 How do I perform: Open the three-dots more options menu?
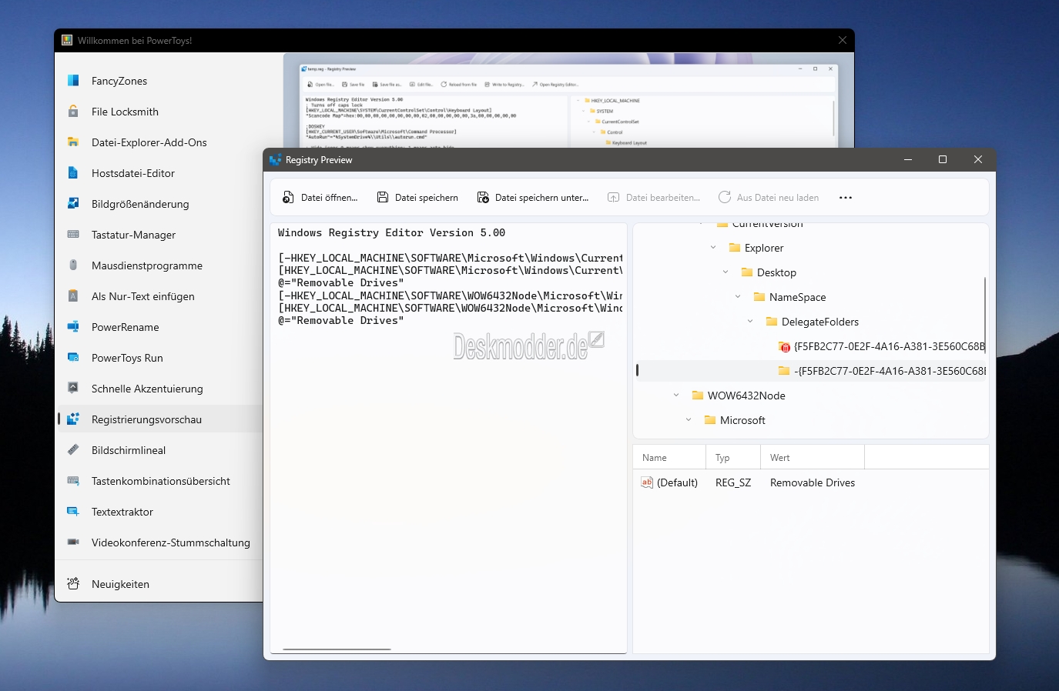coord(846,198)
